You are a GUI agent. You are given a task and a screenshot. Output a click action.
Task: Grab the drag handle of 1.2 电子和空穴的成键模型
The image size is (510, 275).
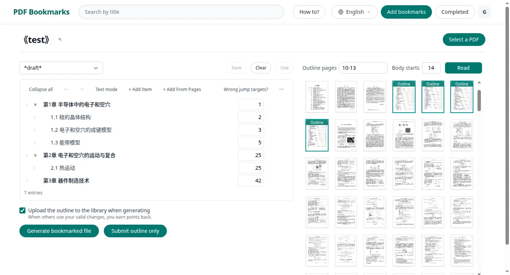click(x=34, y=130)
